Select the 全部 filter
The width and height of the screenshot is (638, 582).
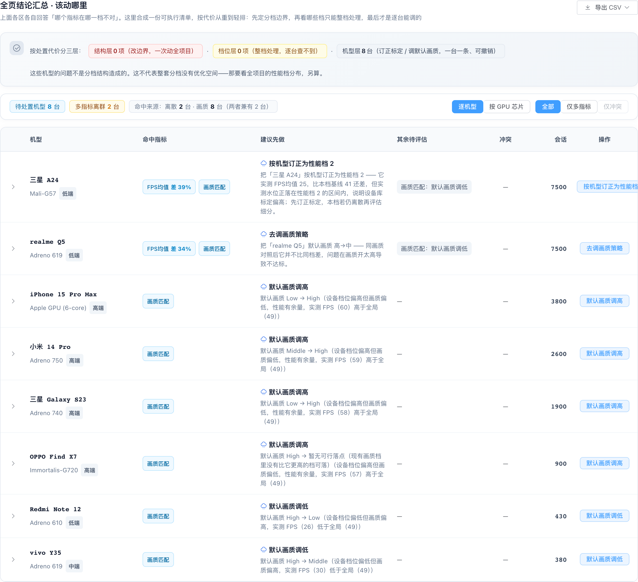coord(548,107)
